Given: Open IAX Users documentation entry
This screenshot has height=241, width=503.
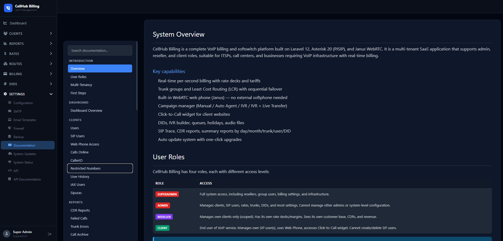Looking at the screenshot, I should pyautogui.click(x=100, y=184).
